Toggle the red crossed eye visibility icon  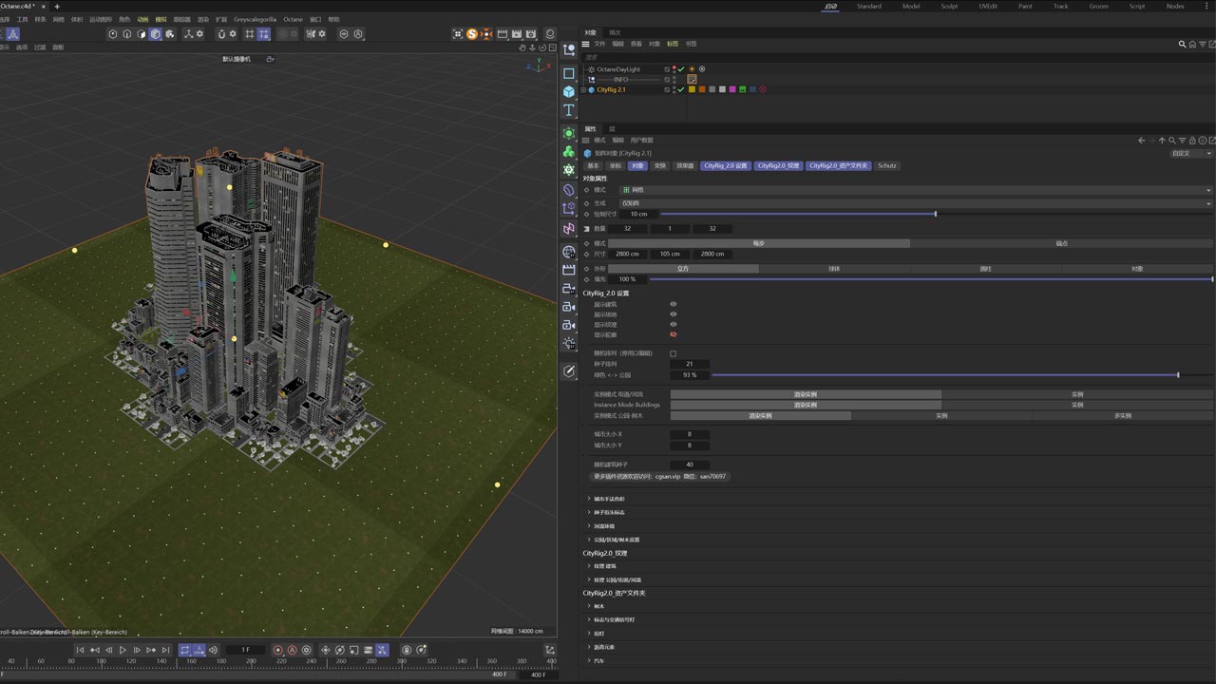pyautogui.click(x=674, y=334)
